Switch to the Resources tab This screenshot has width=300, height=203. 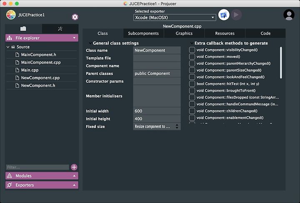click(x=225, y=33)
